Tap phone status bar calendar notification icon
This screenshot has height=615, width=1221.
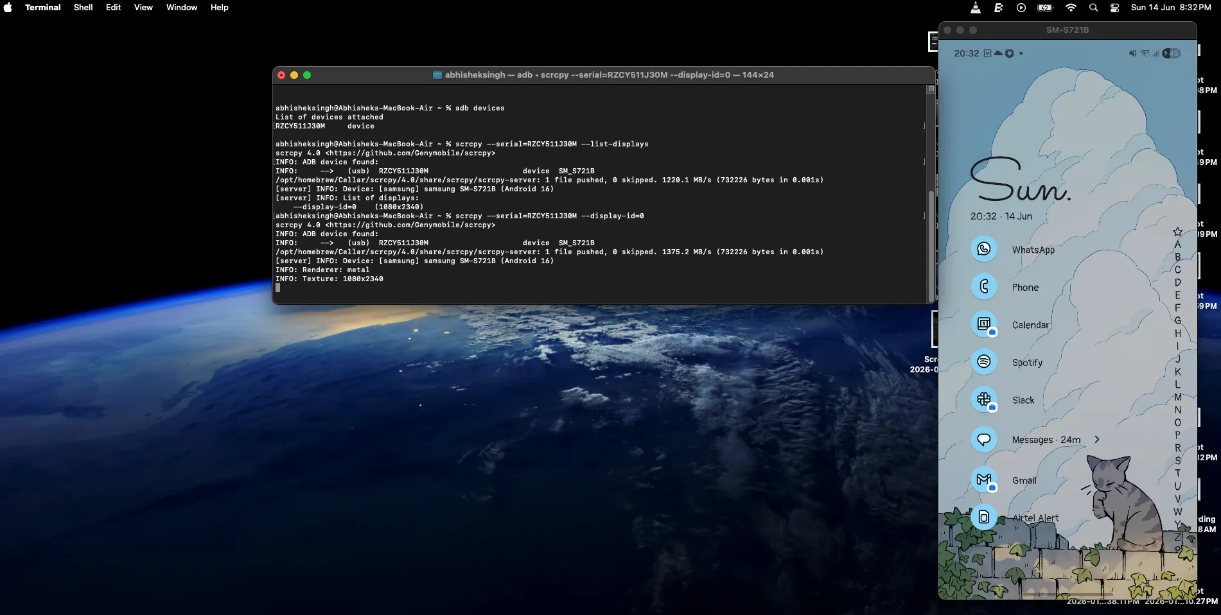(987, 53)
